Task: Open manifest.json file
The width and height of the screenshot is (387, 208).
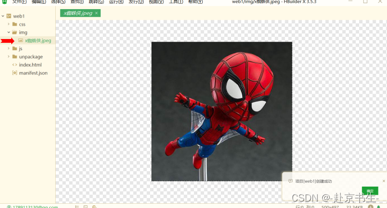Action: 33,73
